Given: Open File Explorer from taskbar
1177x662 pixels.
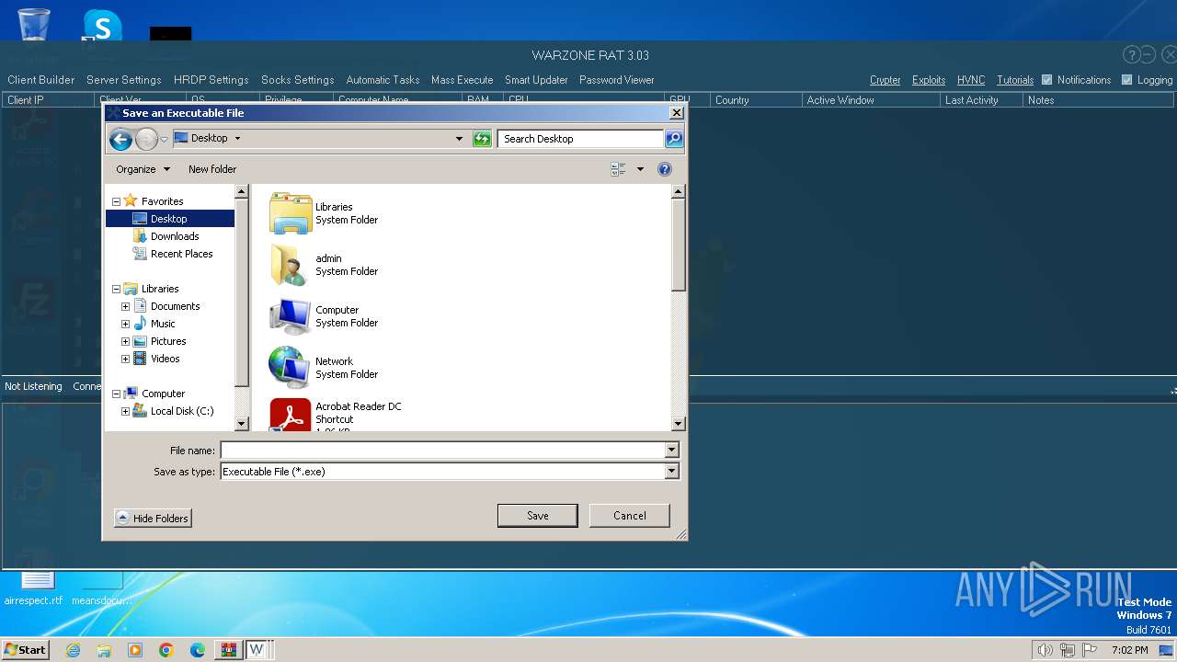Looking at the screenshot, I should click(x=104, y=650).
